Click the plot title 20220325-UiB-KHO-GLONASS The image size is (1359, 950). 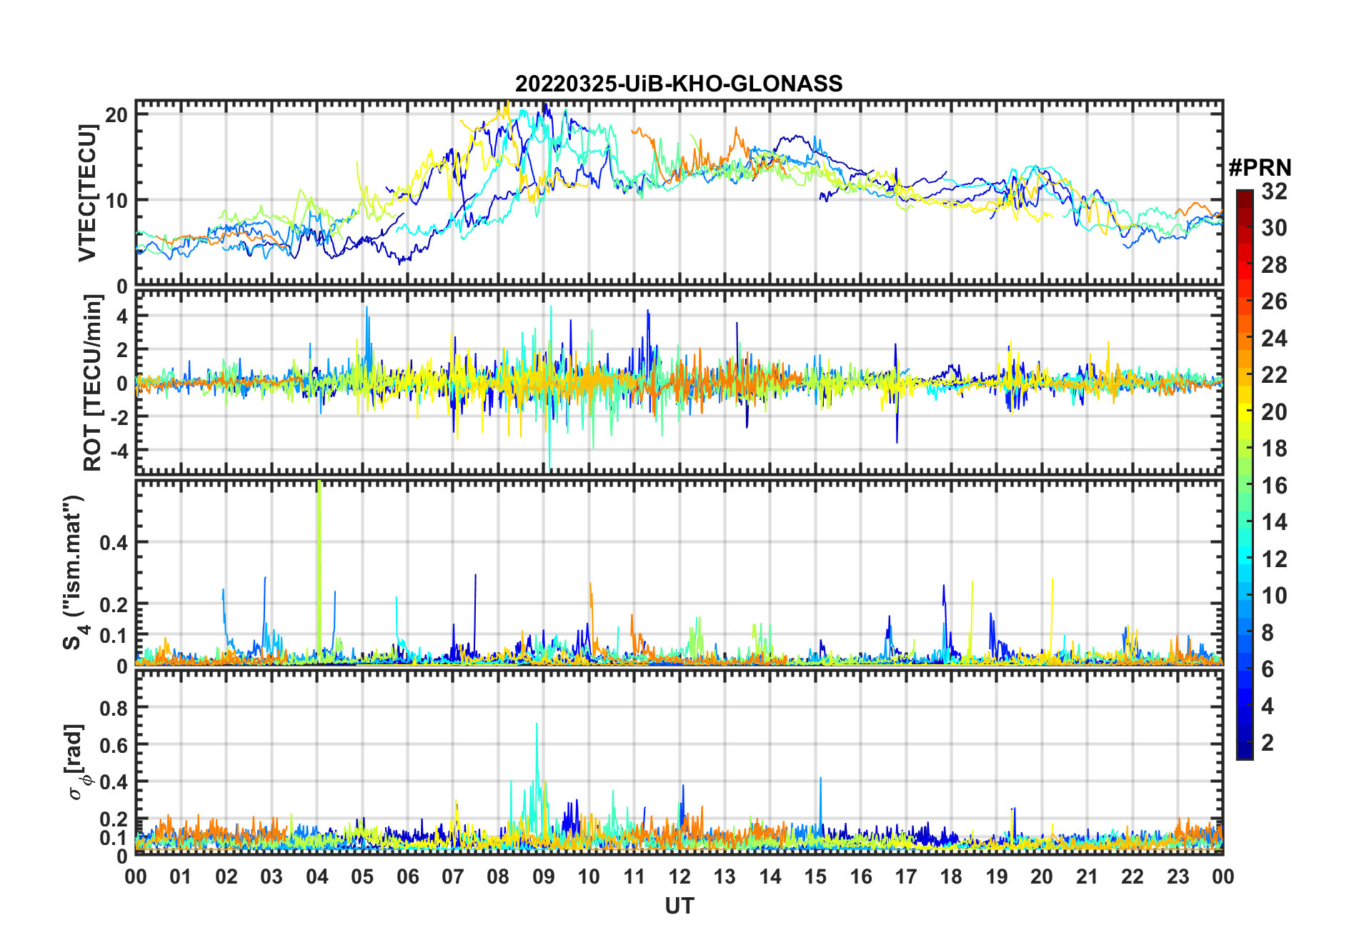679,84
